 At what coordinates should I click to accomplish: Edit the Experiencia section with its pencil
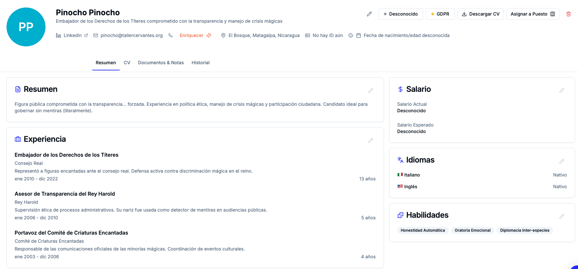click(371, 141)
